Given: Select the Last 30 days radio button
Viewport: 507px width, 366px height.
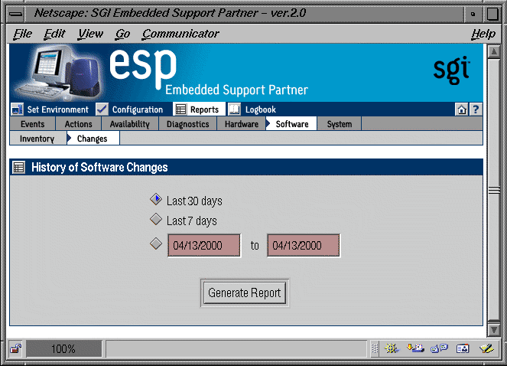Looking at the screenshot, I should pyautogui.click(x=156, y=199).
